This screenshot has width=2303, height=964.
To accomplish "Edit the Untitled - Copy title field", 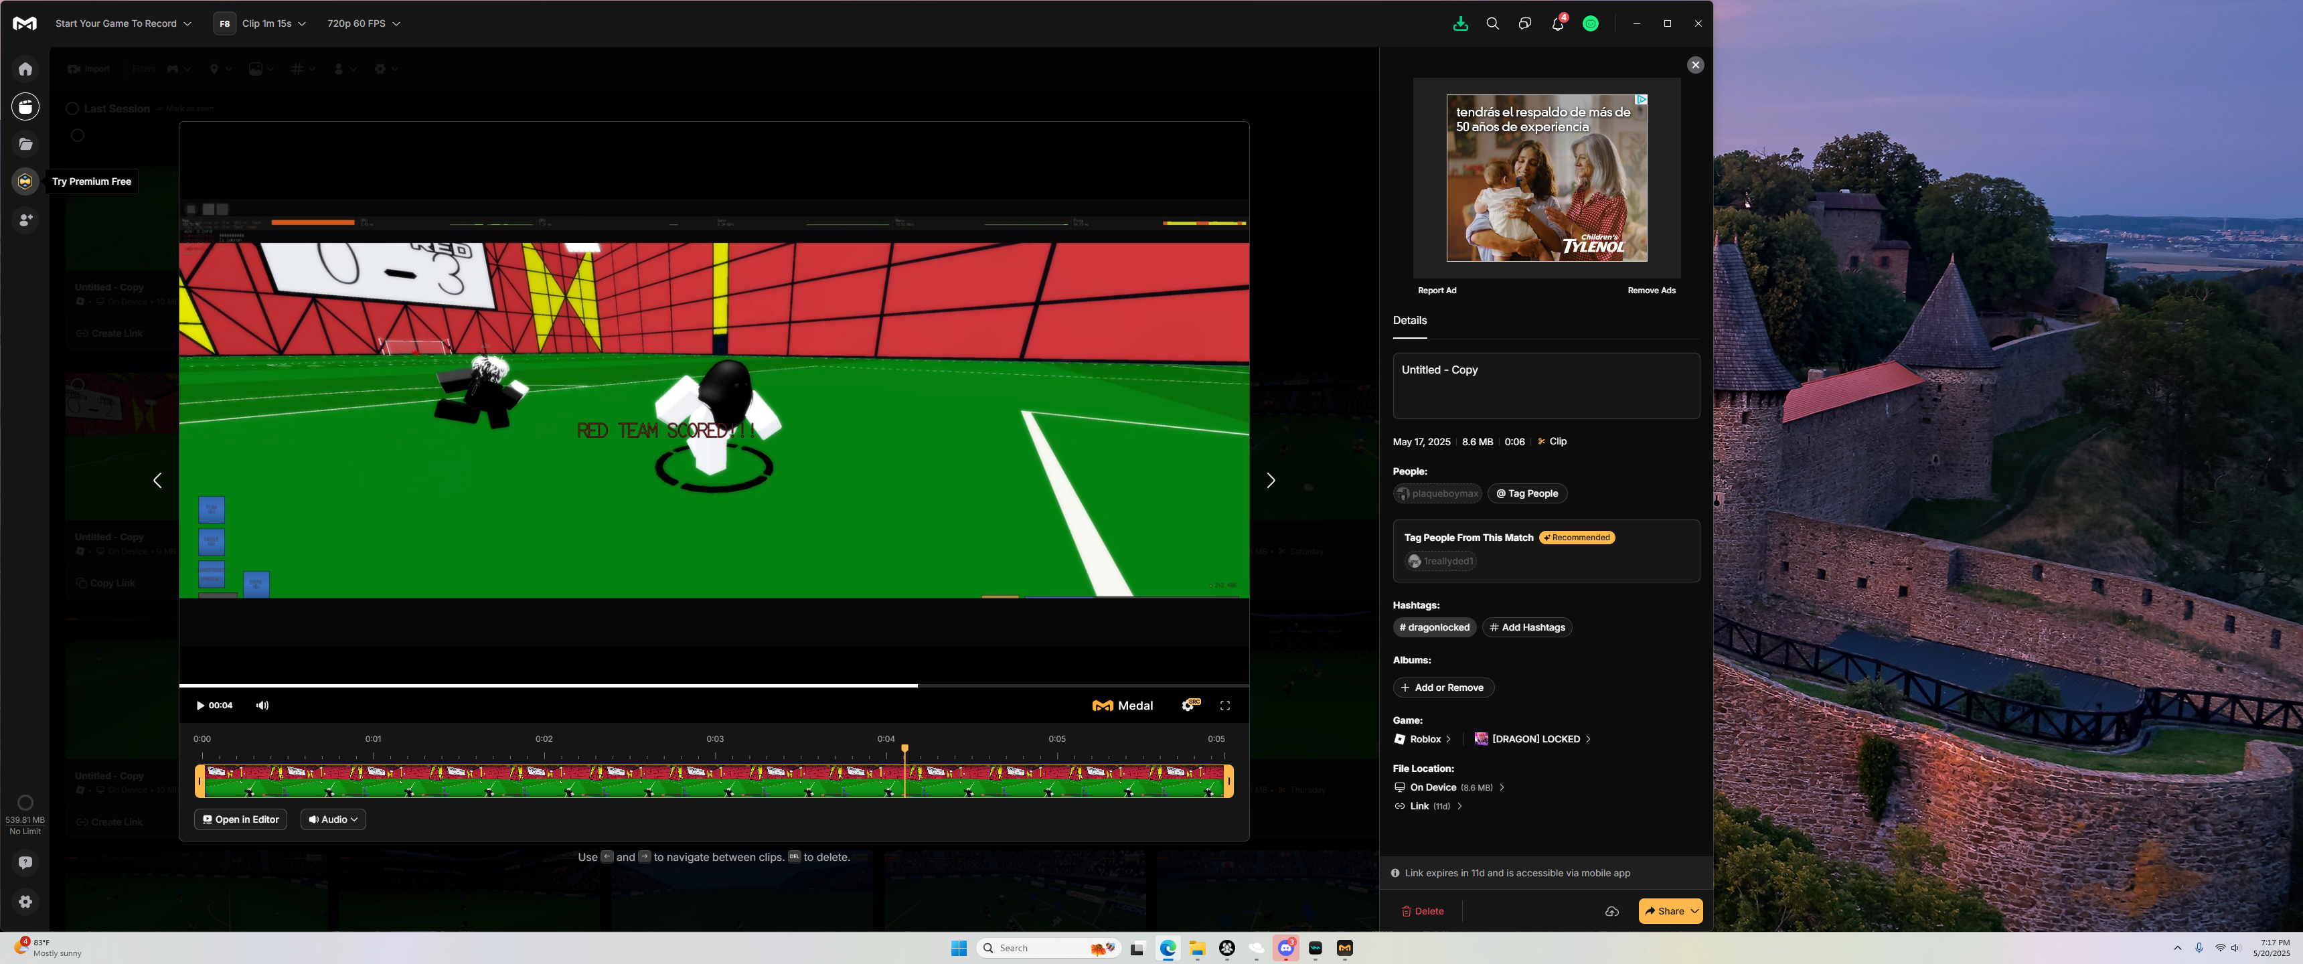I will (1546, 386).
